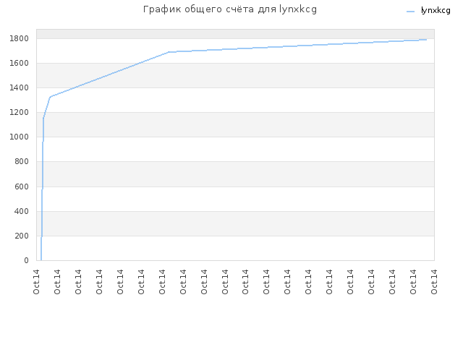Click the blue legend line marker
The width and height of the screenshot is (463, 347).
[x=410, y=12]
